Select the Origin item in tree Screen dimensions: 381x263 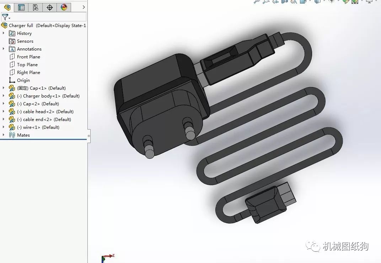coord(23,80)
